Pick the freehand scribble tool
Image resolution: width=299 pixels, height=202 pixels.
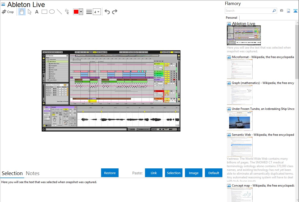tap(67, 12)
